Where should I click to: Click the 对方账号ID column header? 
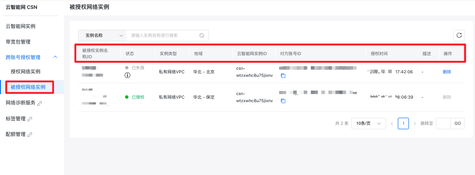(290, 53)
